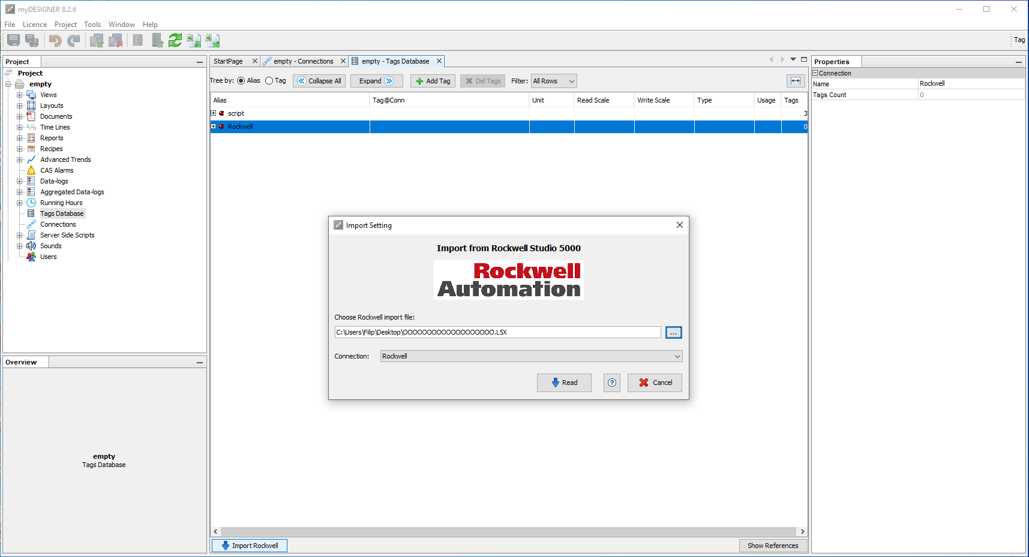This screenshot has width=1029, height=557.
Task: Click the Add Tag button
Action: click(433, 81)
